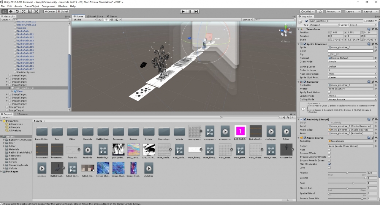
Task: Select the Scale tool
Action: (x=24, y=11)
